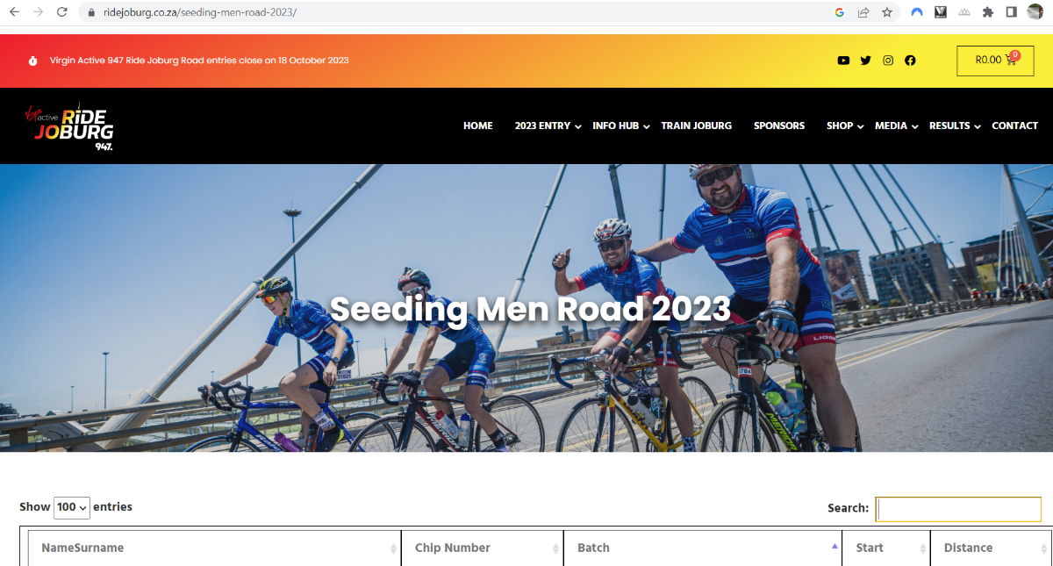Viewport: 1053px width, 566px height.
Task: Open the YouTube social icon
Action: coord(843,61)
